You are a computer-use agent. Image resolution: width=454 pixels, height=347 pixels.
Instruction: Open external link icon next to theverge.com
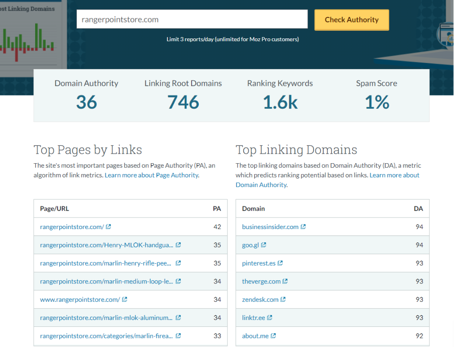pyautogui.click(x=285, y=281)
